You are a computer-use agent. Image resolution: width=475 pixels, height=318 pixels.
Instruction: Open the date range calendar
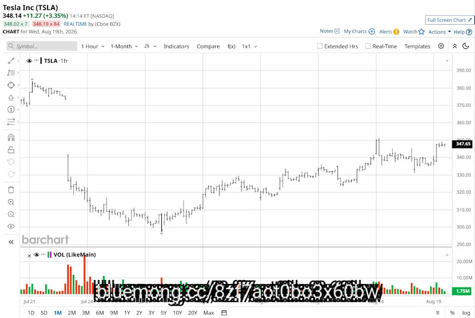coord(224,313)
